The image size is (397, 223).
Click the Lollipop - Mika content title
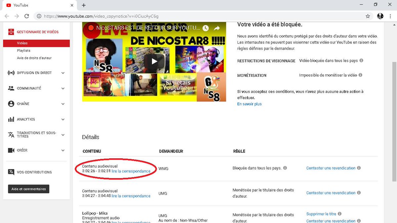pos(95,213)
